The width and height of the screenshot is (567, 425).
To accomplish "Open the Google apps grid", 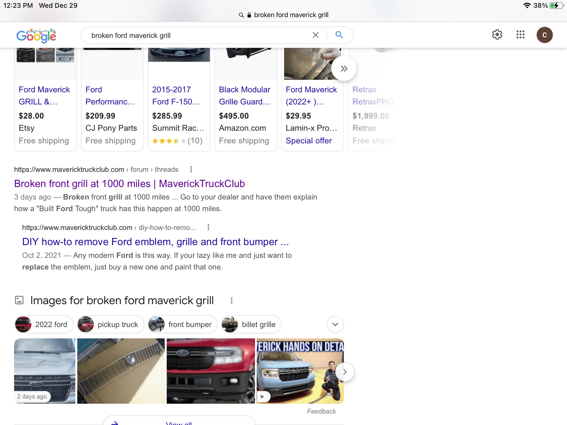I will tap(520, 35).
